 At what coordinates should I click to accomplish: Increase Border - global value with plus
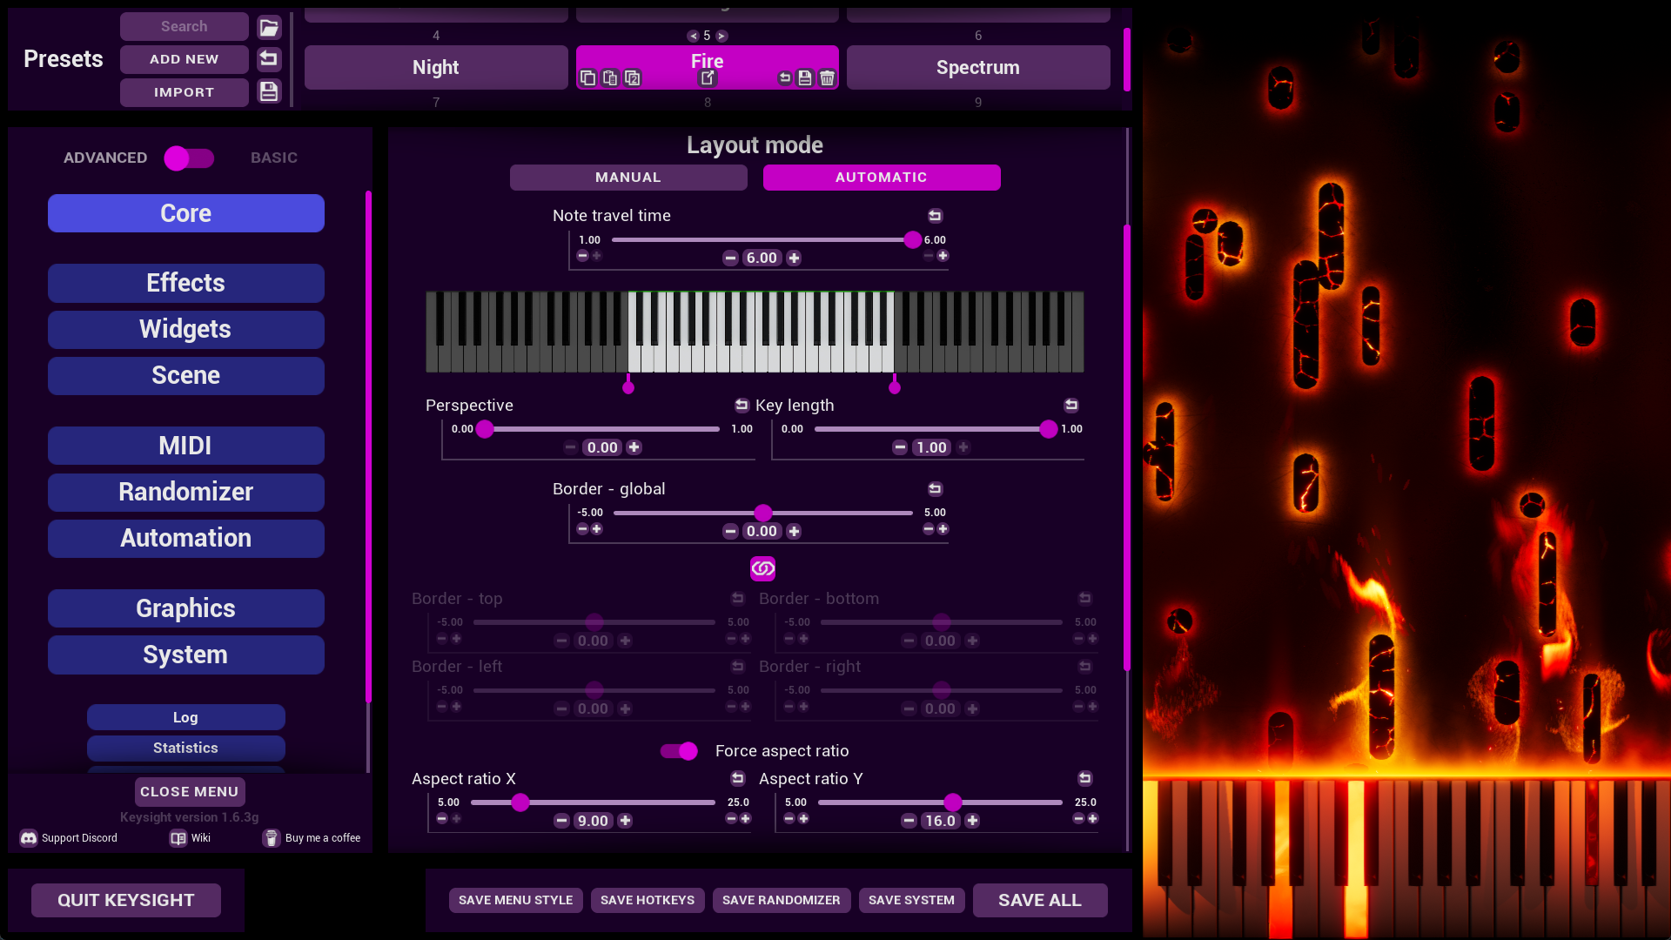794,531
